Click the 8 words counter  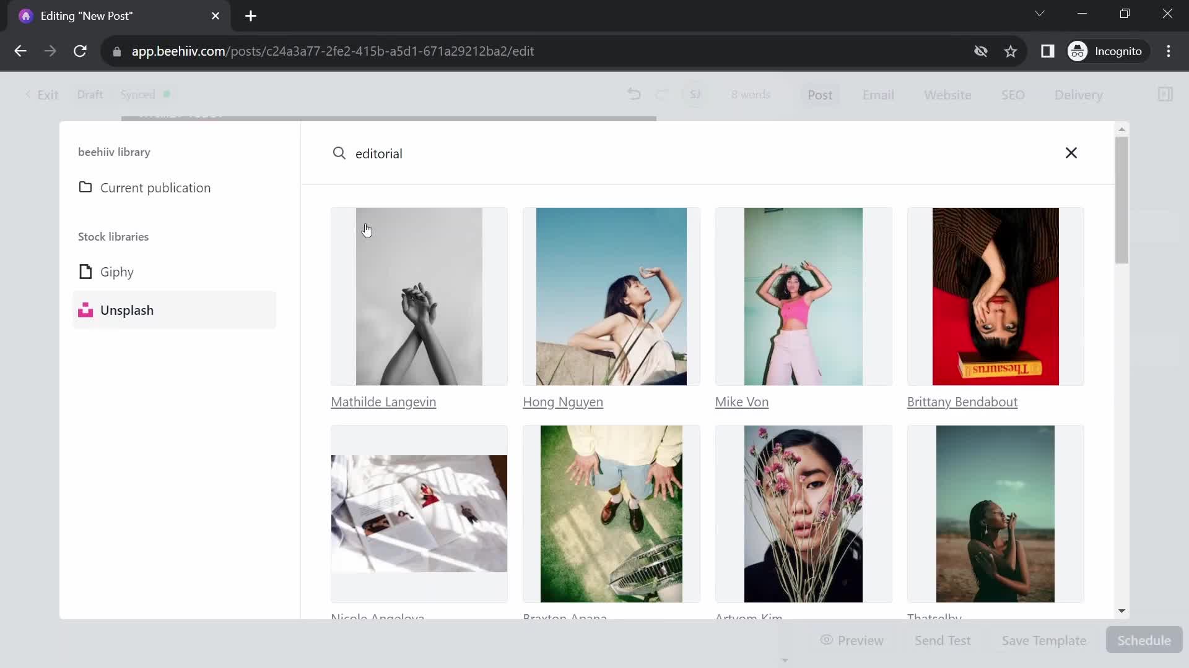(x=751, y=95)
